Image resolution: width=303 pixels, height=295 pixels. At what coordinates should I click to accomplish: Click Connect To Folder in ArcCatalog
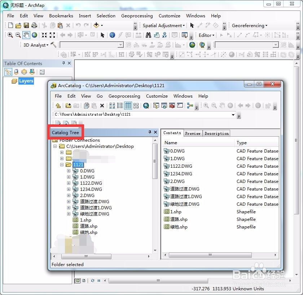click(x=68, y=106)
